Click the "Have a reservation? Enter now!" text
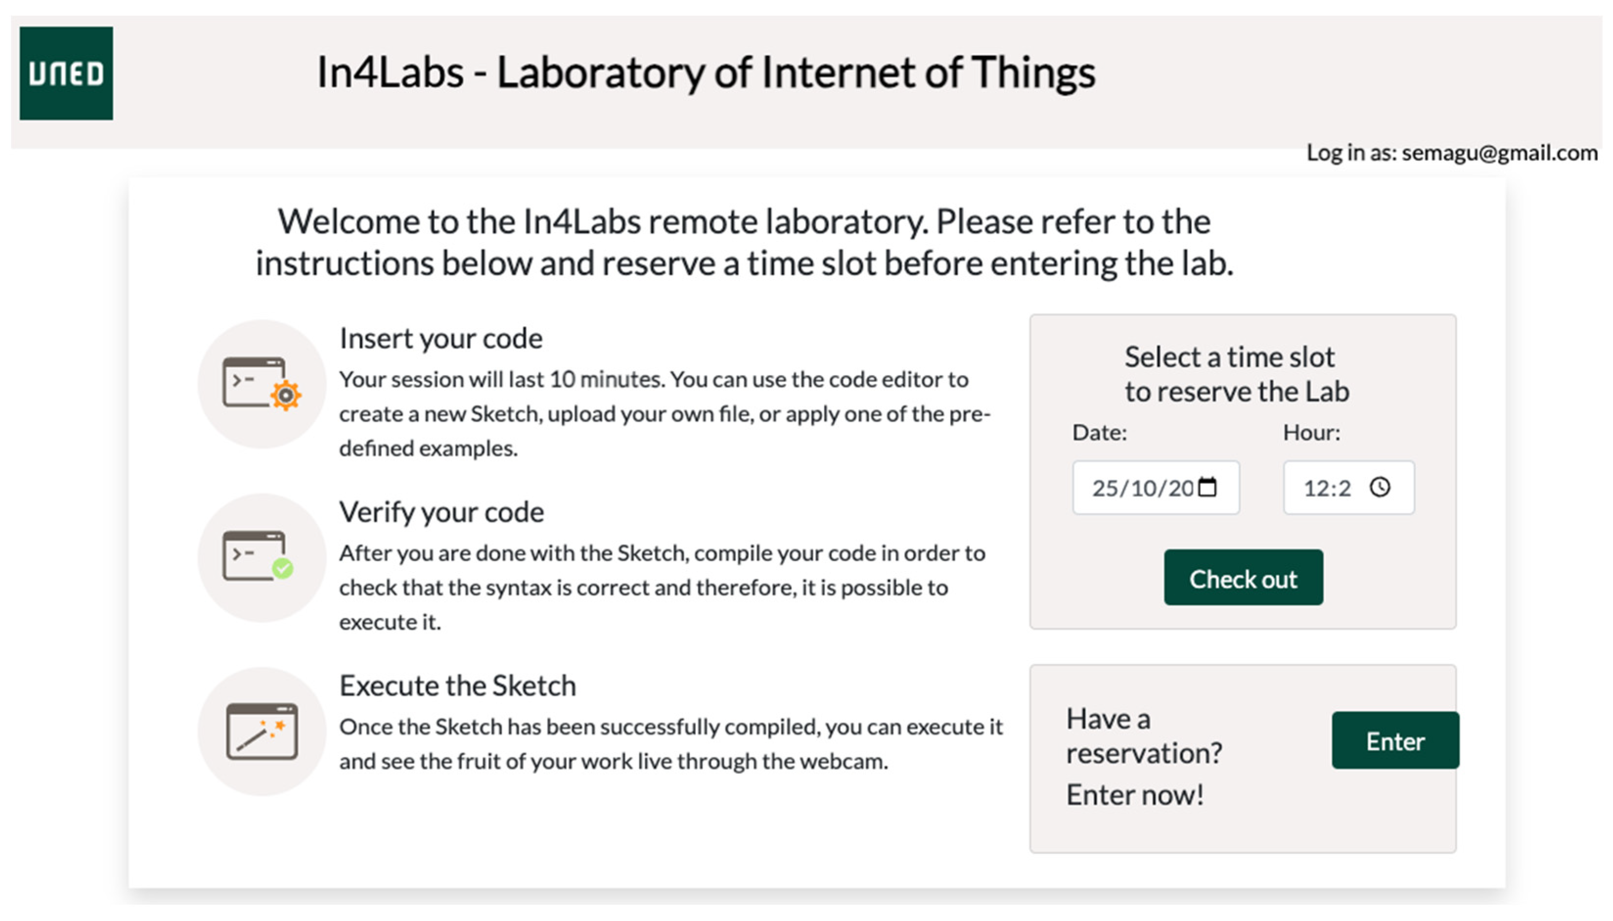The width and height of the screenshot is (1613, 921). [x=1144, y=756]
